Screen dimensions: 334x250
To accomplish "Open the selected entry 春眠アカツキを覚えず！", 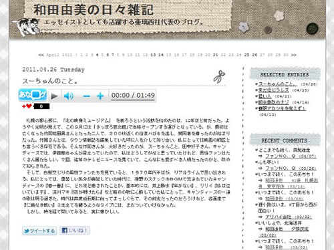I will click(x=282, y=108).
